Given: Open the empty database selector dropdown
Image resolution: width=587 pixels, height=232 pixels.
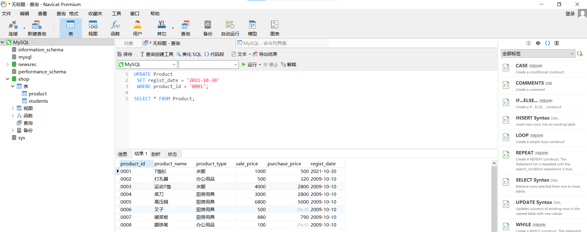Looking at the screenshot, I should point(209,64).
